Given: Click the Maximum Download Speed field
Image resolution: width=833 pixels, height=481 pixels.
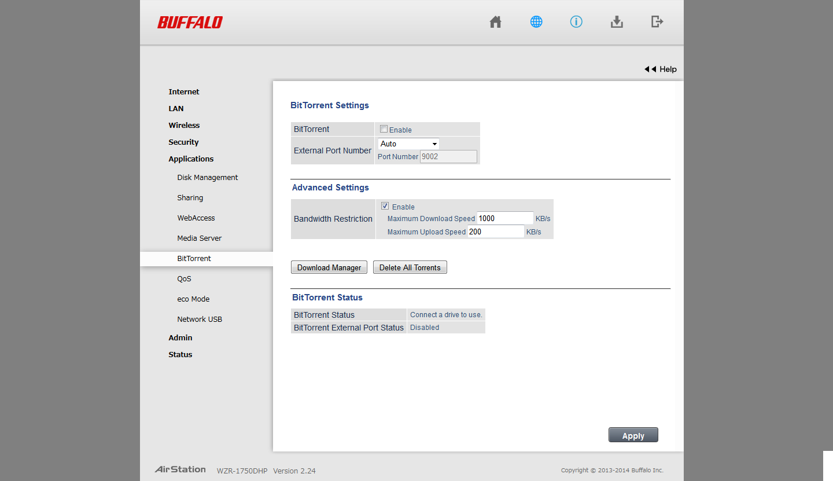Looking at the screenshot, I should [505, 218].
